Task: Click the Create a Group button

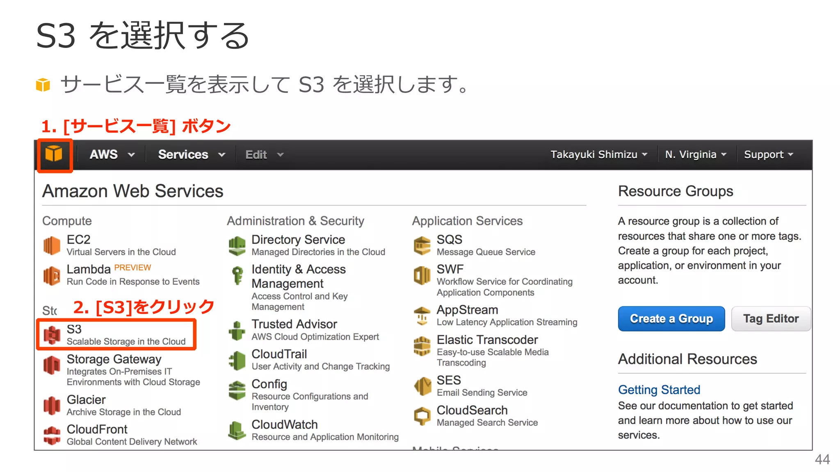Action: (x=671, y=318)
